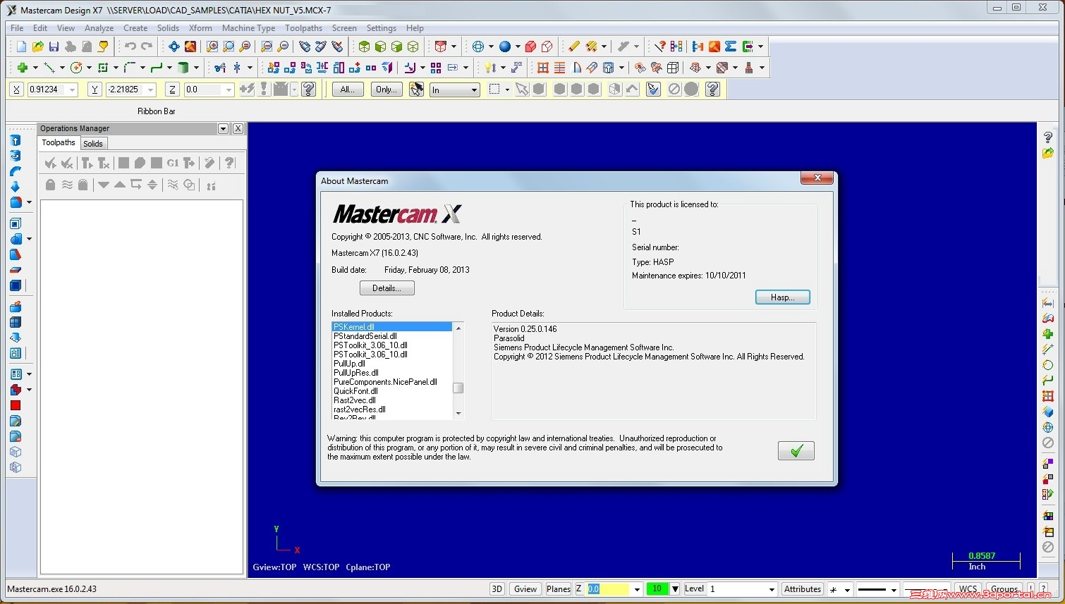This screenshot has width=1065, height=604.
Task: Select the Create Line tool icon
Action: coord(49,68)
